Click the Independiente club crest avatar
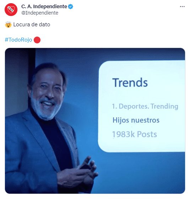This screenshot has width=190, height=199. 11,10
